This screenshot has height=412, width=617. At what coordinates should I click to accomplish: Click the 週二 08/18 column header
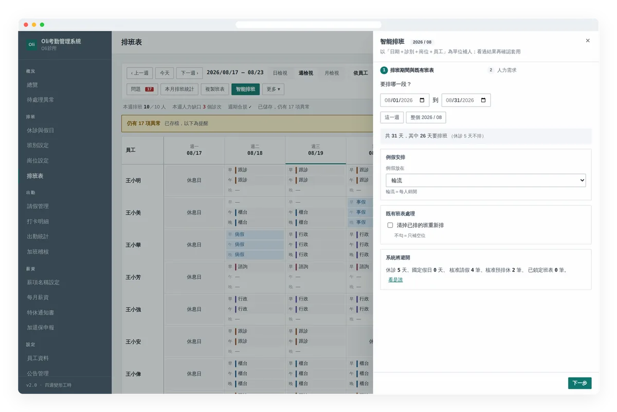pyautogui.click(x=255, y=150)
